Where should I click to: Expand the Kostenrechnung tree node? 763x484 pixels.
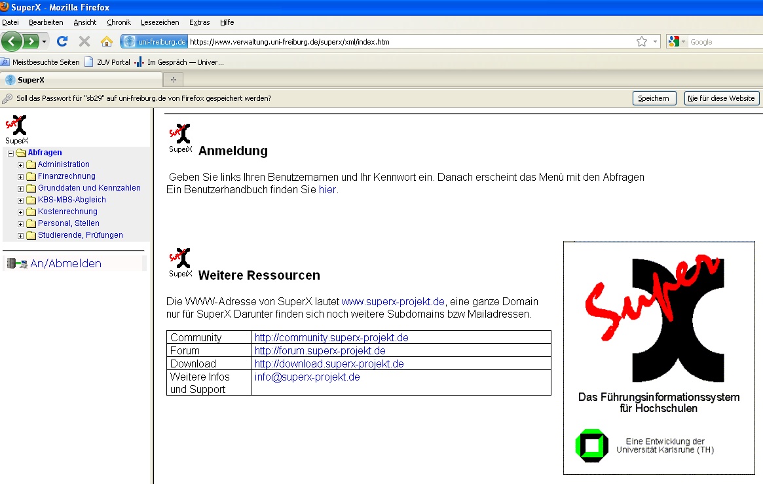pyautogui.click(x=21, y=212)
